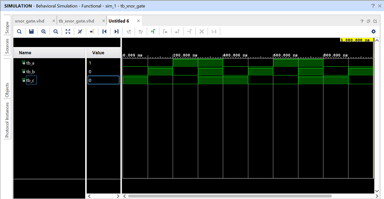384x199 pixels.
Task: Open simulation help in blue title bar
Action: [373, 5]
